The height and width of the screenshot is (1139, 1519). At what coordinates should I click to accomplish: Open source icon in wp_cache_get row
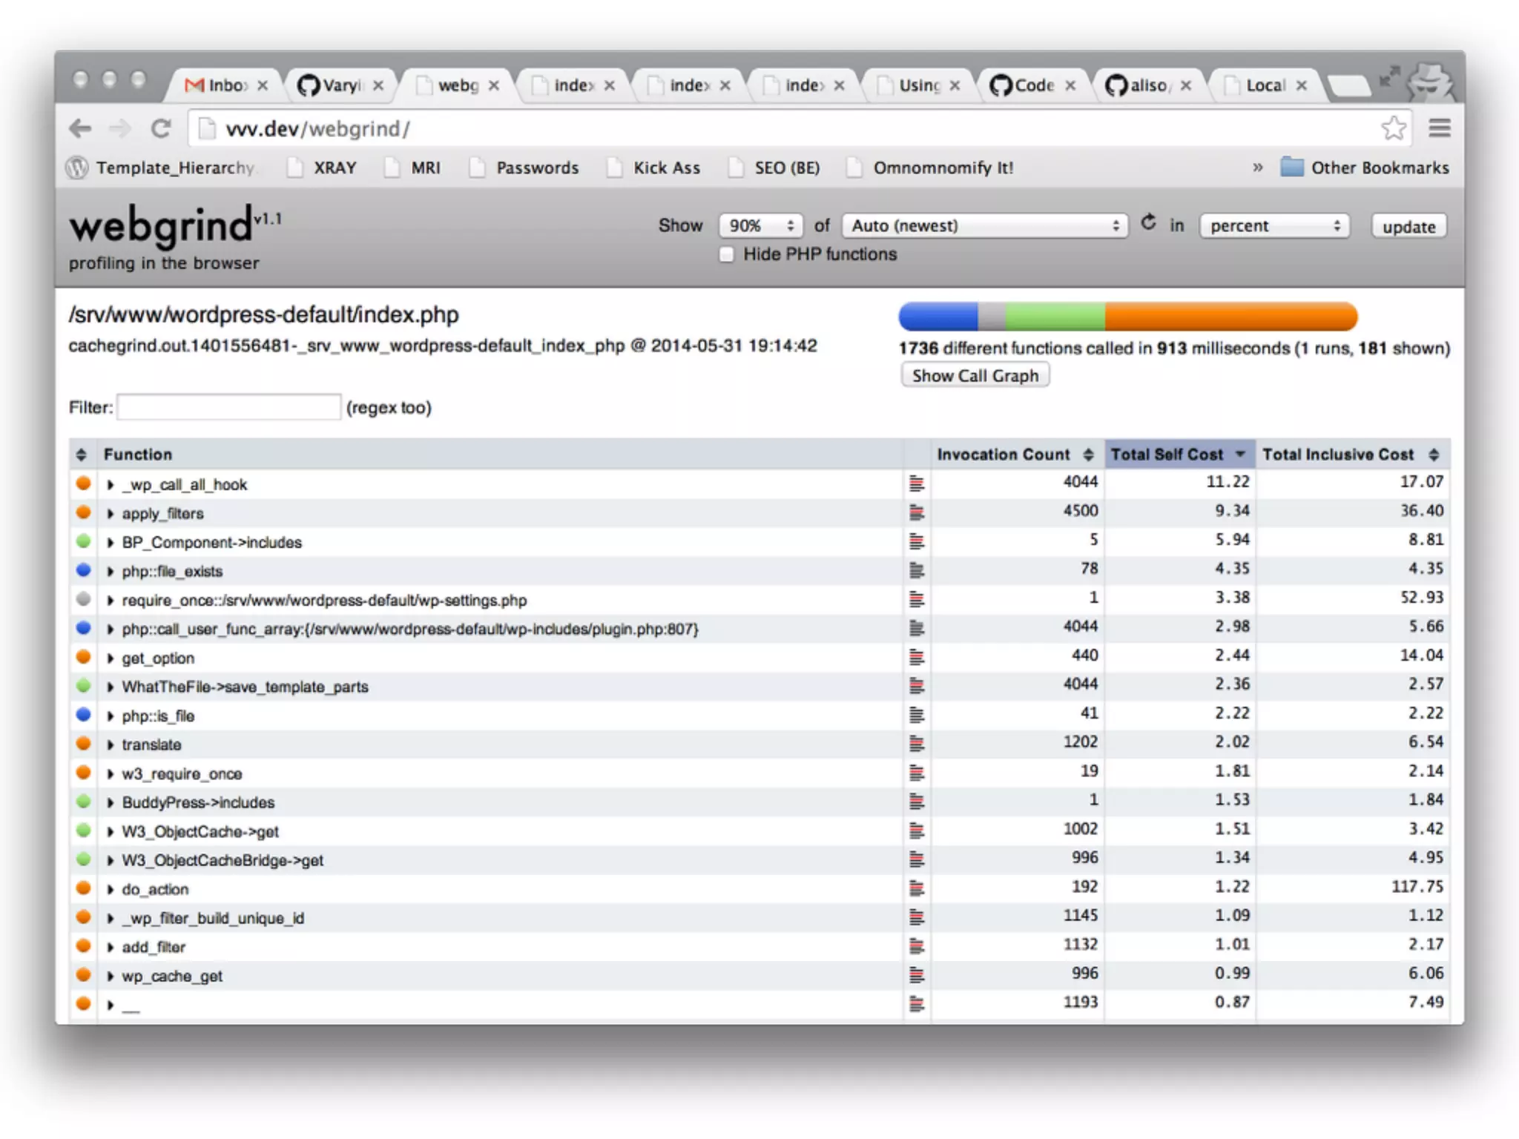coord(917,975)
